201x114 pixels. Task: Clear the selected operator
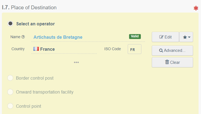click(x=172, y=62)
